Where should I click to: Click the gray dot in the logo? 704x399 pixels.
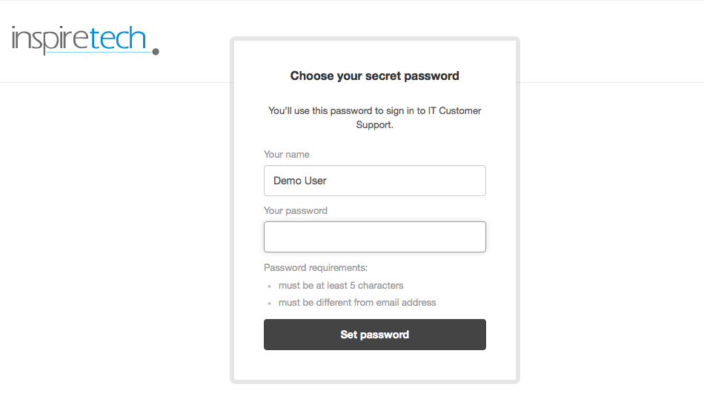[x=156, y=52]
